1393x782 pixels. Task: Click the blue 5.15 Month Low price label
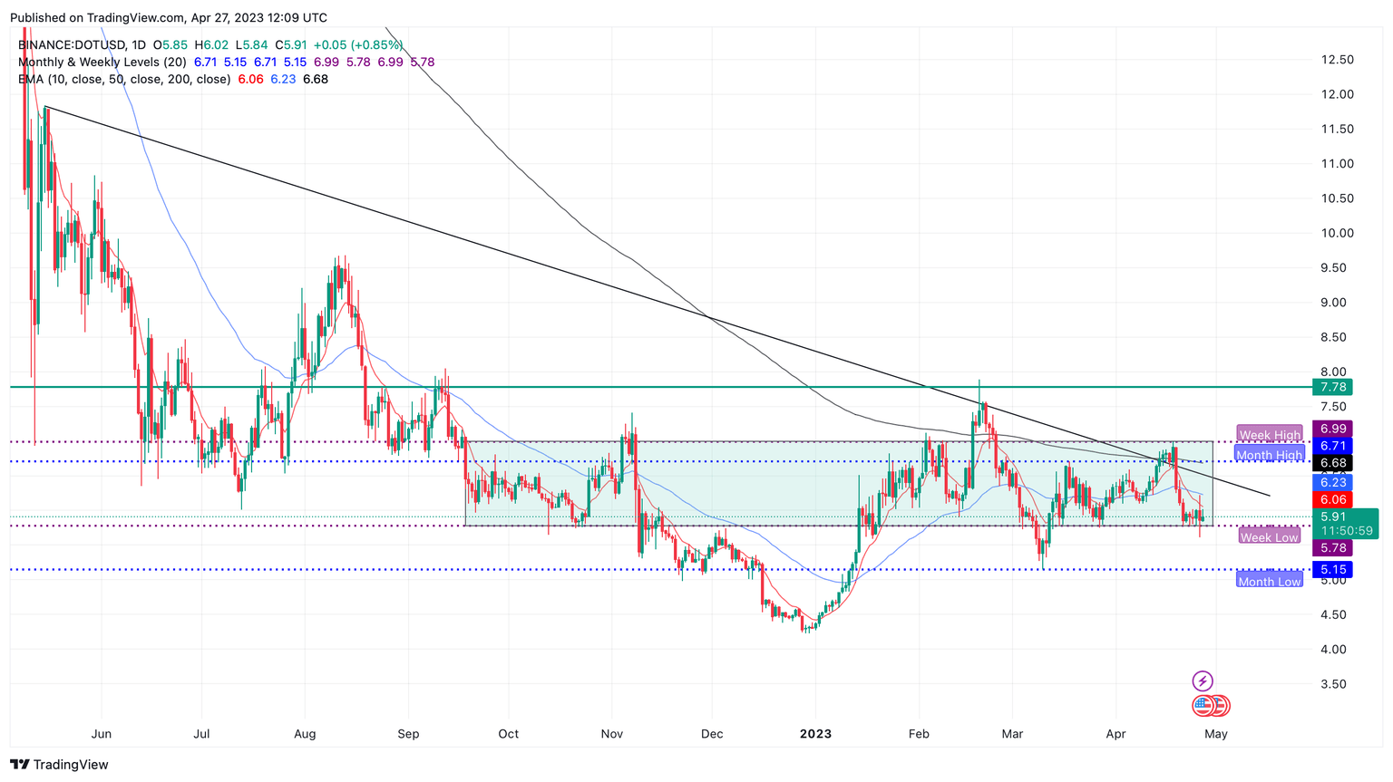pos(1331,569)
